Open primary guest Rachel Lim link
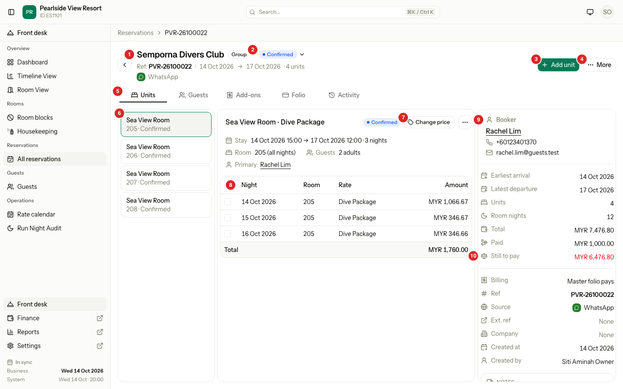The width and height of the screenshot is (623, 389). 275,165
